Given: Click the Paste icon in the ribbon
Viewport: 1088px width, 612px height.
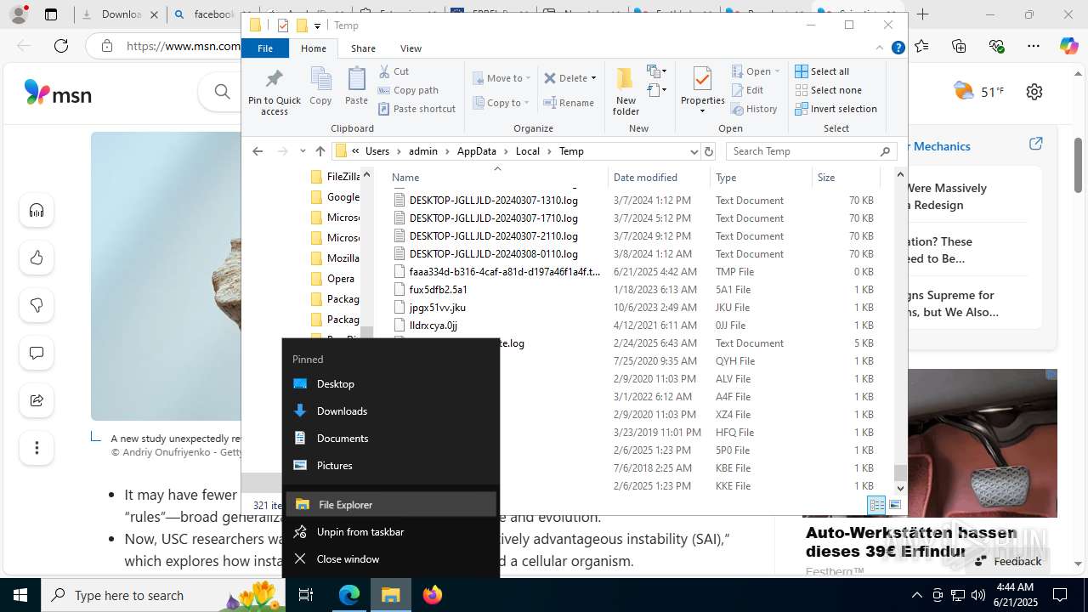Looking at the screenshot, I should click(x=356, y=86).
